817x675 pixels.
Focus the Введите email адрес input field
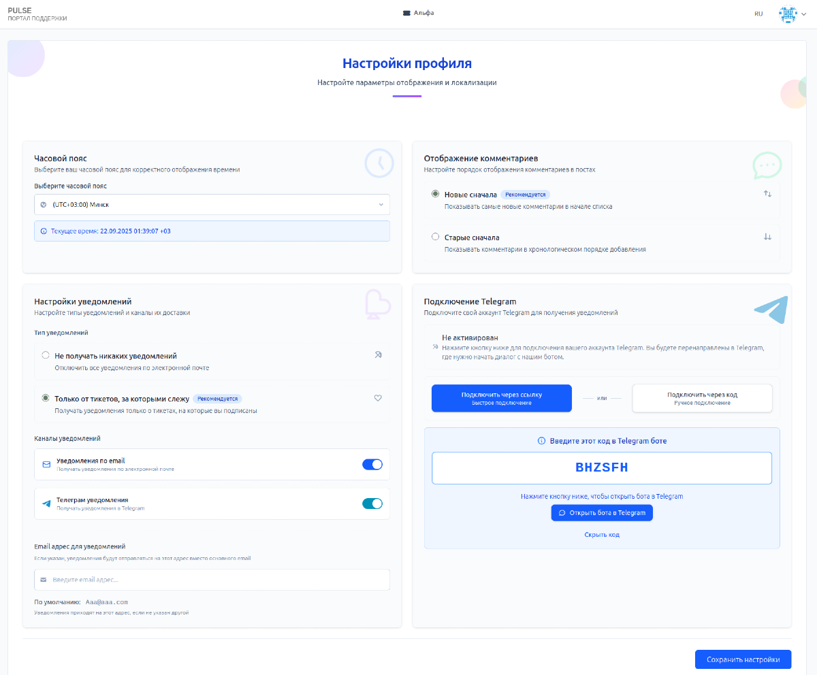[212, 580]
